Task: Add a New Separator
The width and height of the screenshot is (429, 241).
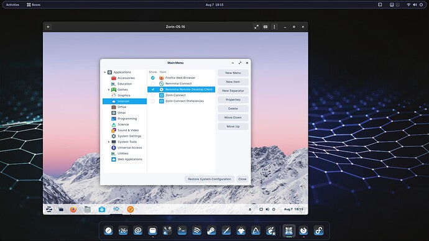Action: tap(233, 91)
